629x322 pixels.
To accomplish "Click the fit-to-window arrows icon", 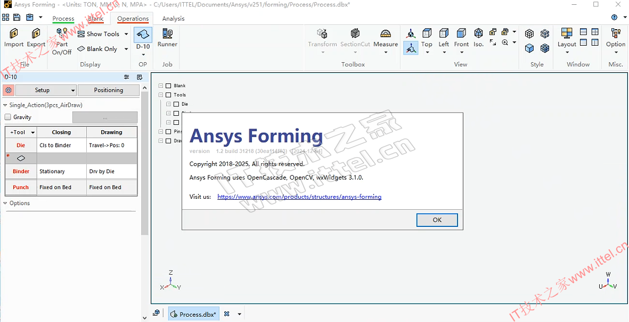I will 493,42.
